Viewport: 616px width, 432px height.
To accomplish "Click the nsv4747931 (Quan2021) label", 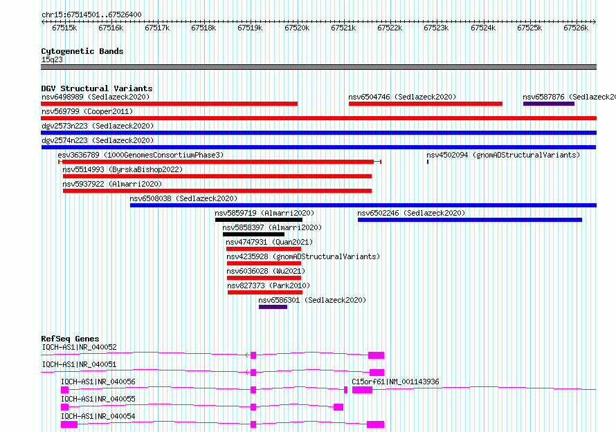I will click(269, 242).
